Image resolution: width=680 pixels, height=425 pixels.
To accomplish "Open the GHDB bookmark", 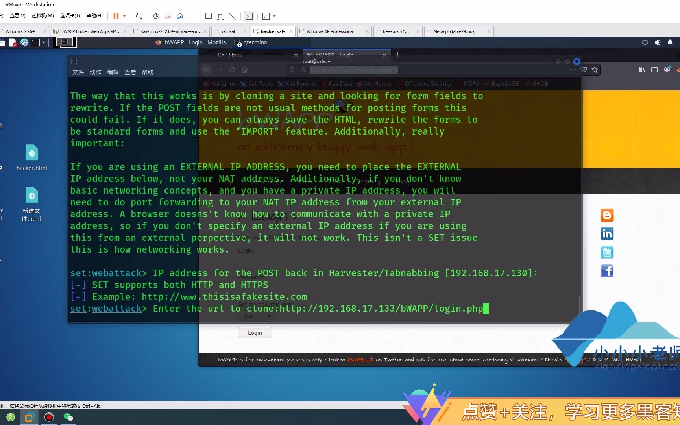I will click(x=536, y=84).
